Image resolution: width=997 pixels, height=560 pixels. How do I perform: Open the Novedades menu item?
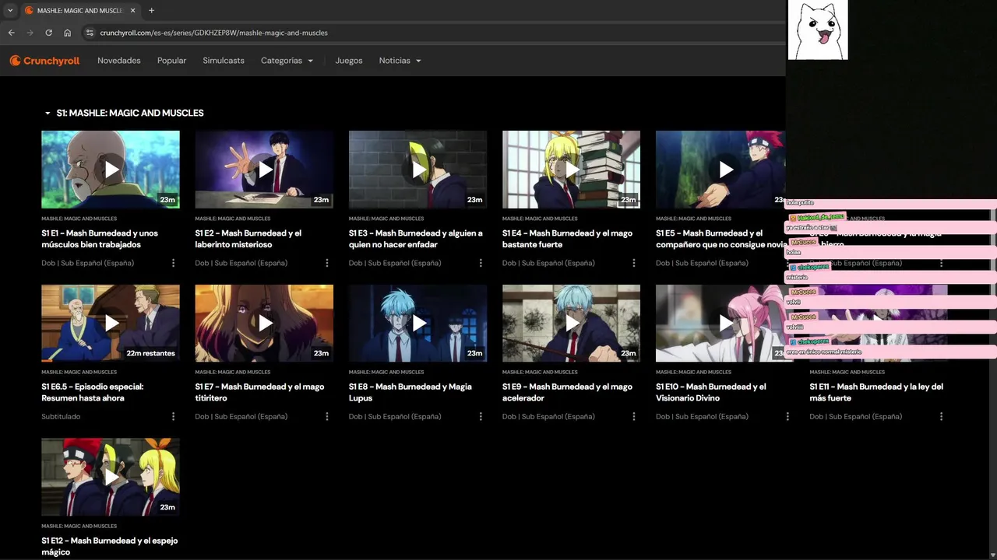point(119,61)
